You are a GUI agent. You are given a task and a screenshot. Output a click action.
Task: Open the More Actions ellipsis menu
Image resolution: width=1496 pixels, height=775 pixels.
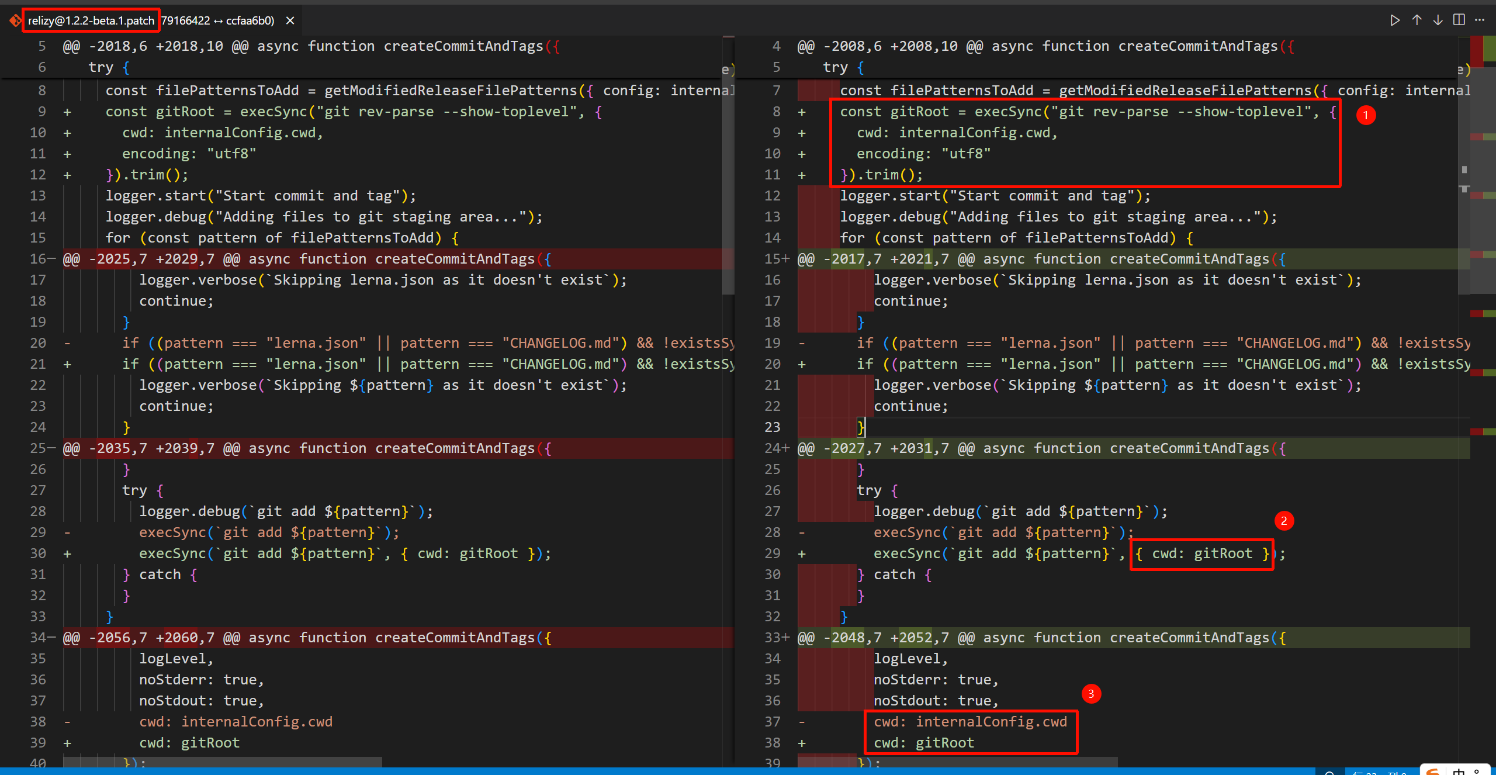(x=1480, y=20)
